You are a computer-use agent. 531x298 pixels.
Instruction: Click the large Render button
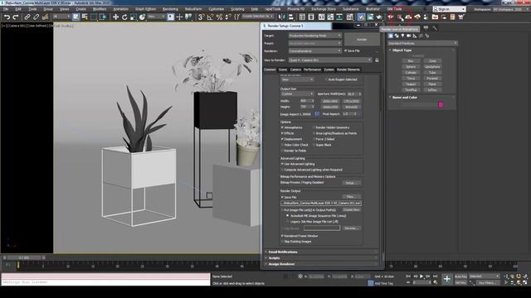click(x=362, y=39)
